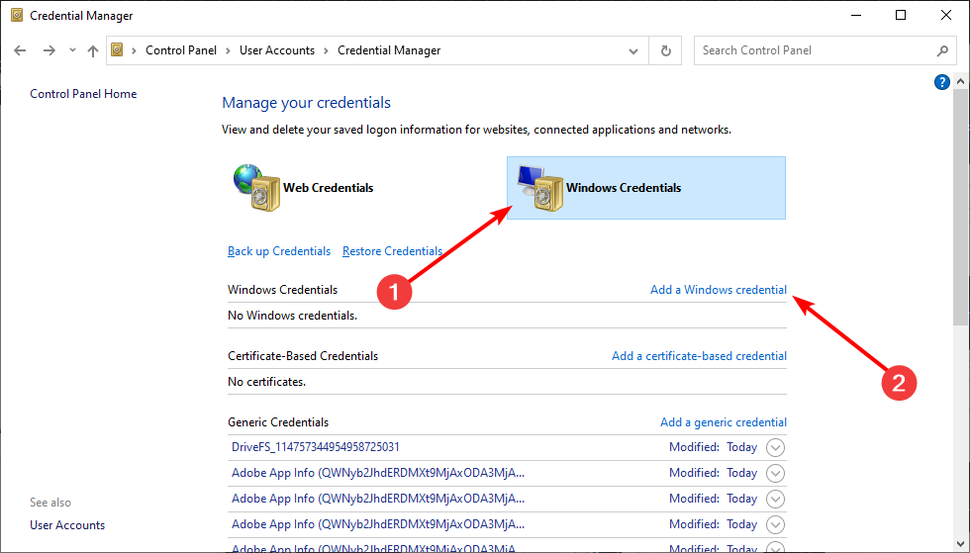Open the recent locations dropdown arrow
Screen dimensions: 970x553
[x=72, y=50]
